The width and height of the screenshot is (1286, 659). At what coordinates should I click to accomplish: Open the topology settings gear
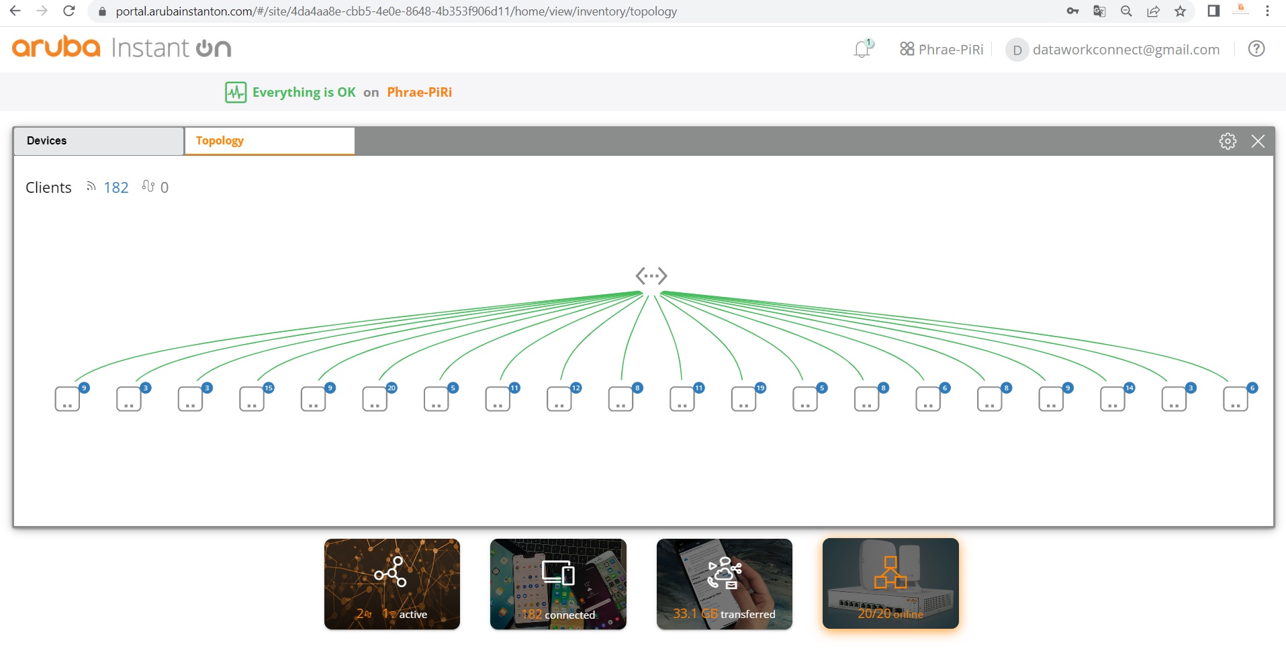pyautogui.click(x=1228, y=141)
